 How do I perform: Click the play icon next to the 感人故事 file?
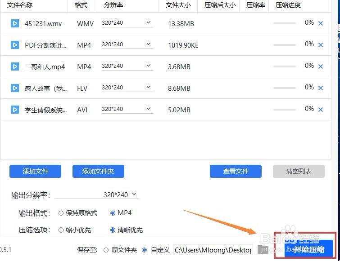[15, 88]
